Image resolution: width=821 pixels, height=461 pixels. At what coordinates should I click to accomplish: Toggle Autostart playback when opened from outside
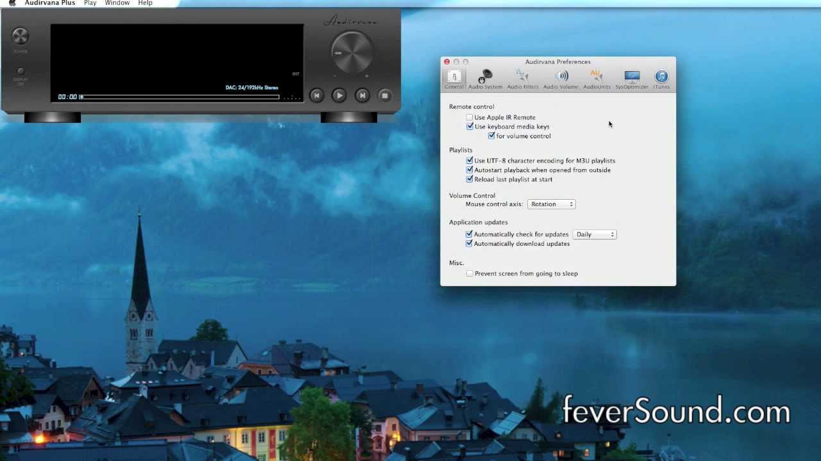(470, 170)
